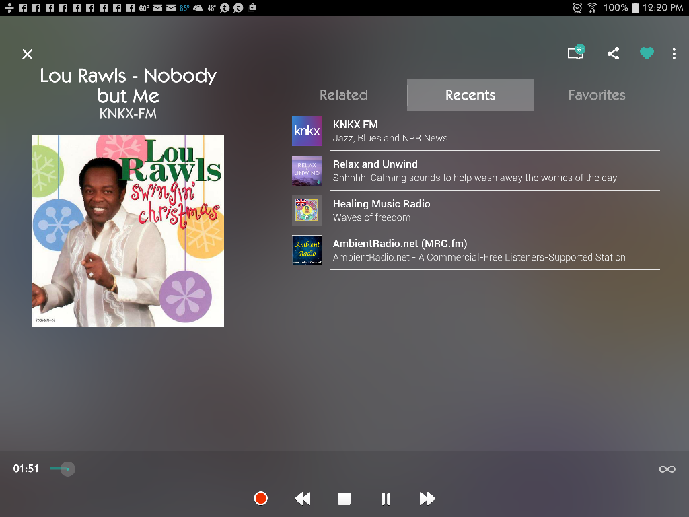Click the 01:51 elapsed time

[26, 469]
